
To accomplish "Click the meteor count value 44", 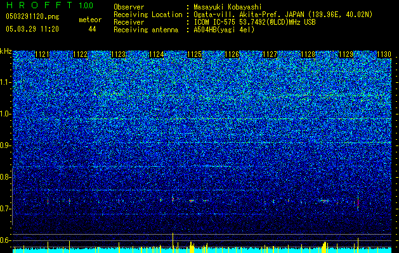I will click(x=92, y=29).
